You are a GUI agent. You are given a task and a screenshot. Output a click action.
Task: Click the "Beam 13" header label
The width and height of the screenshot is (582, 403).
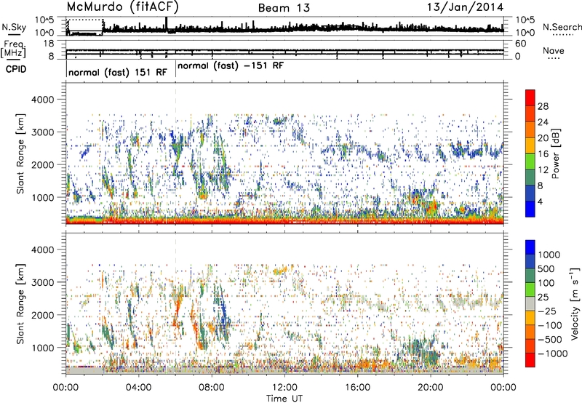tap(284, 8)
